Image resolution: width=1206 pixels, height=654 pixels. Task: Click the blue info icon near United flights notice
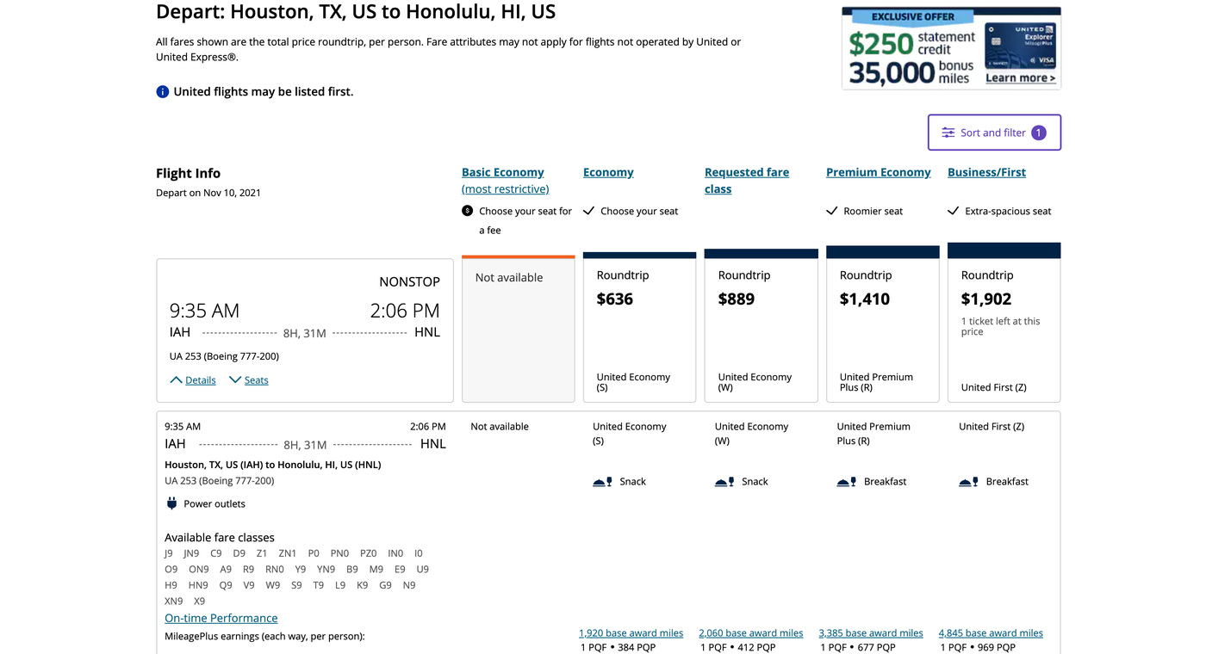(x=162, y=91)
